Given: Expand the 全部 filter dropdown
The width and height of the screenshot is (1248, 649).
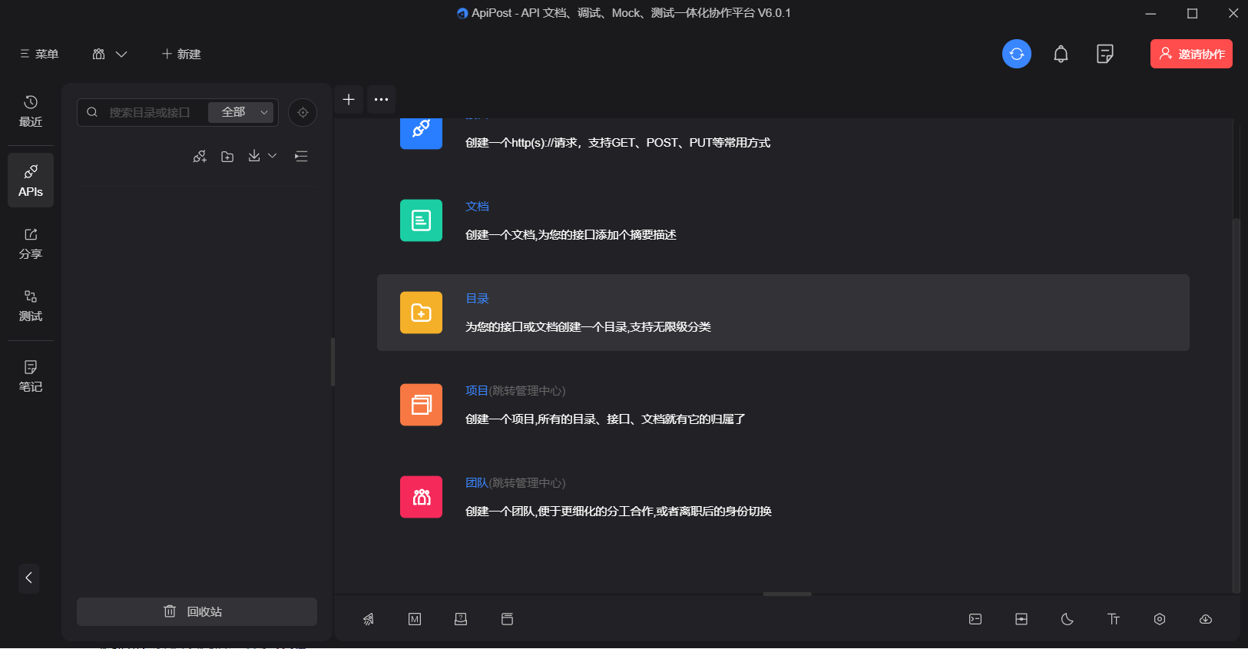Looking at the screenshot, I should coord(241,112).
